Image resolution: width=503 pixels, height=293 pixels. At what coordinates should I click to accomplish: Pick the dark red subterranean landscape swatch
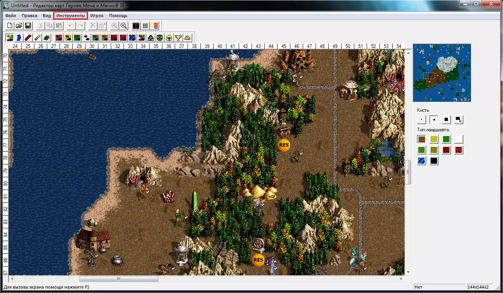coord(447,150)
